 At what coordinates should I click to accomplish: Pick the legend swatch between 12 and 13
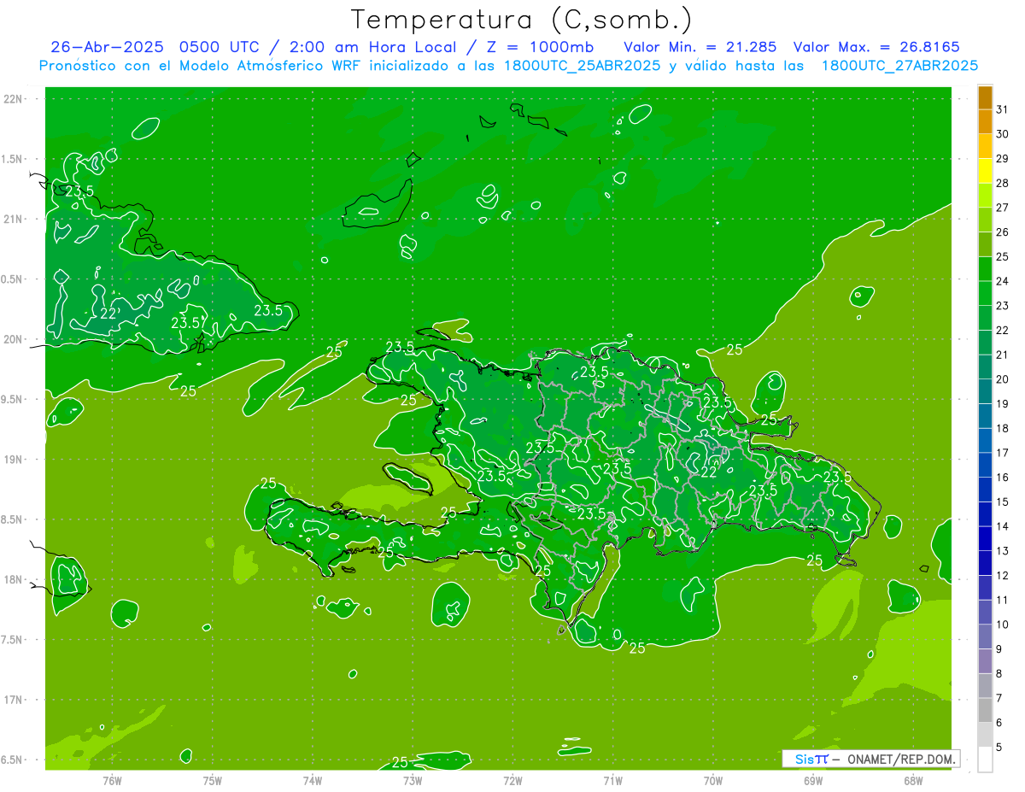tap(985, 563)
